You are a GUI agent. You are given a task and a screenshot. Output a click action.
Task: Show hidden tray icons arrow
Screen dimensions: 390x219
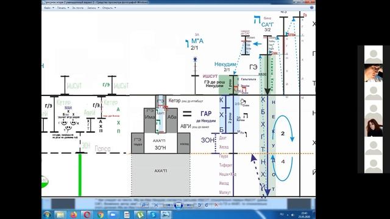click(x=288, y=215)
